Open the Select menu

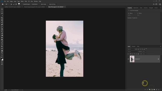click(22, 1)
